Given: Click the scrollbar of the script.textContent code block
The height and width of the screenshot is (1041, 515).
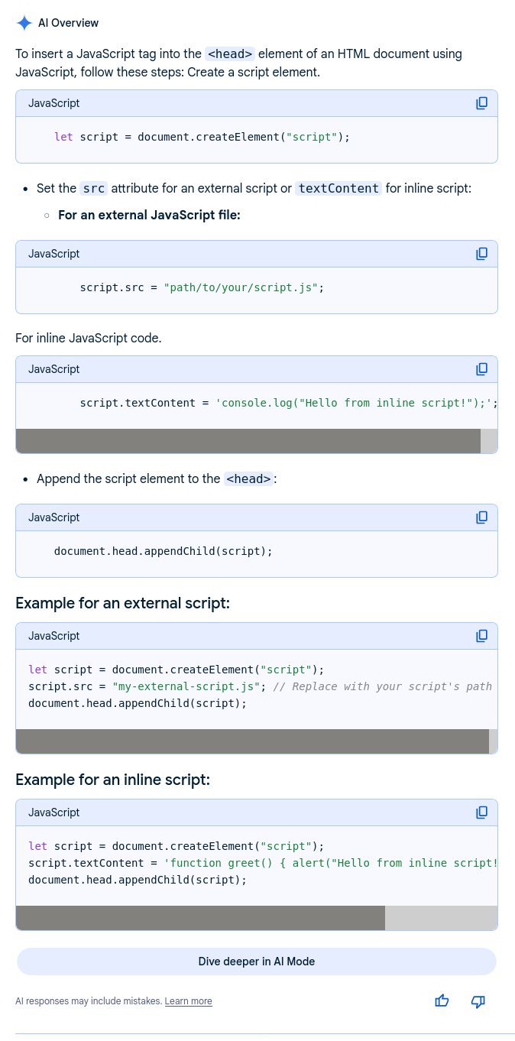Looking at the screenshot, I should pos(248,441).
